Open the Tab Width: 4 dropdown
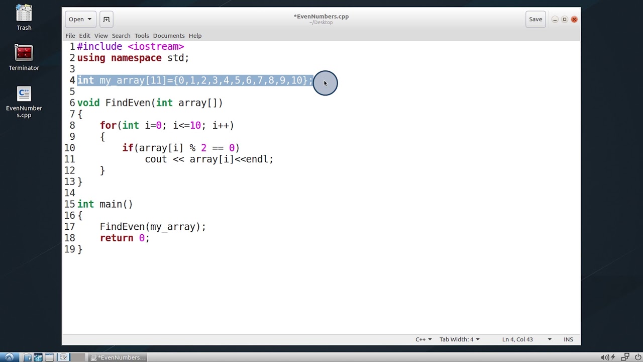 (x=459, y=339)
